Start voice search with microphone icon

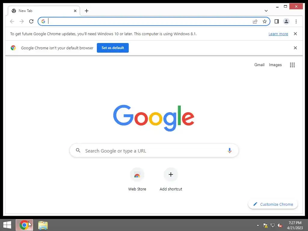[x=229, y=151]
